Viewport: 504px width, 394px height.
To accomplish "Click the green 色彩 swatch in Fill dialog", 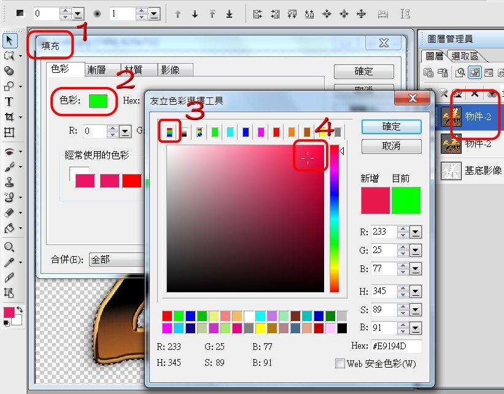I will (x=98, y=100).
